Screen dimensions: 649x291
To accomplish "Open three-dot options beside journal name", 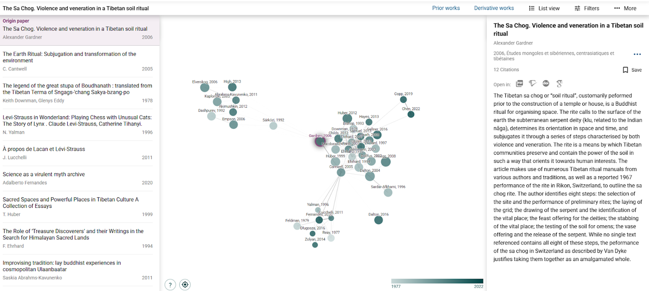I will (x=637, y=55).
